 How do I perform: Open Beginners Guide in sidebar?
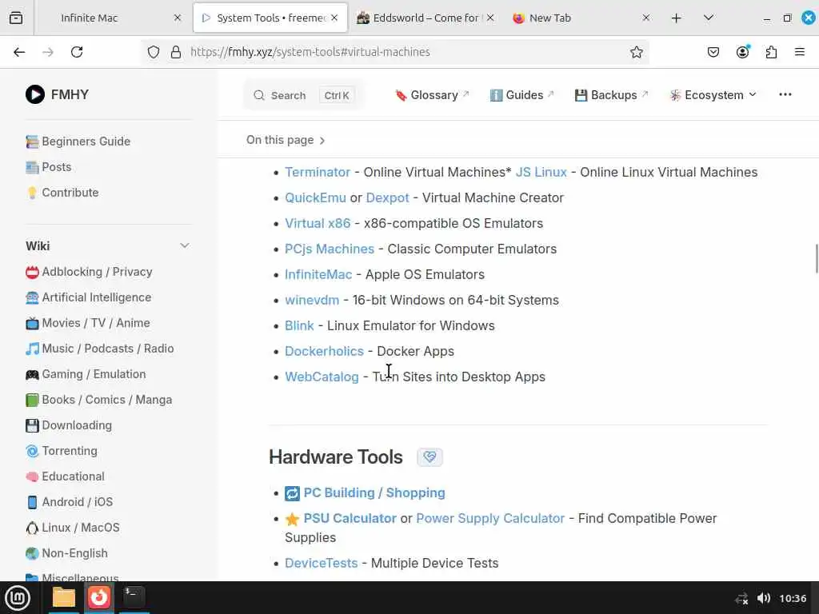(x=78, y=142)
